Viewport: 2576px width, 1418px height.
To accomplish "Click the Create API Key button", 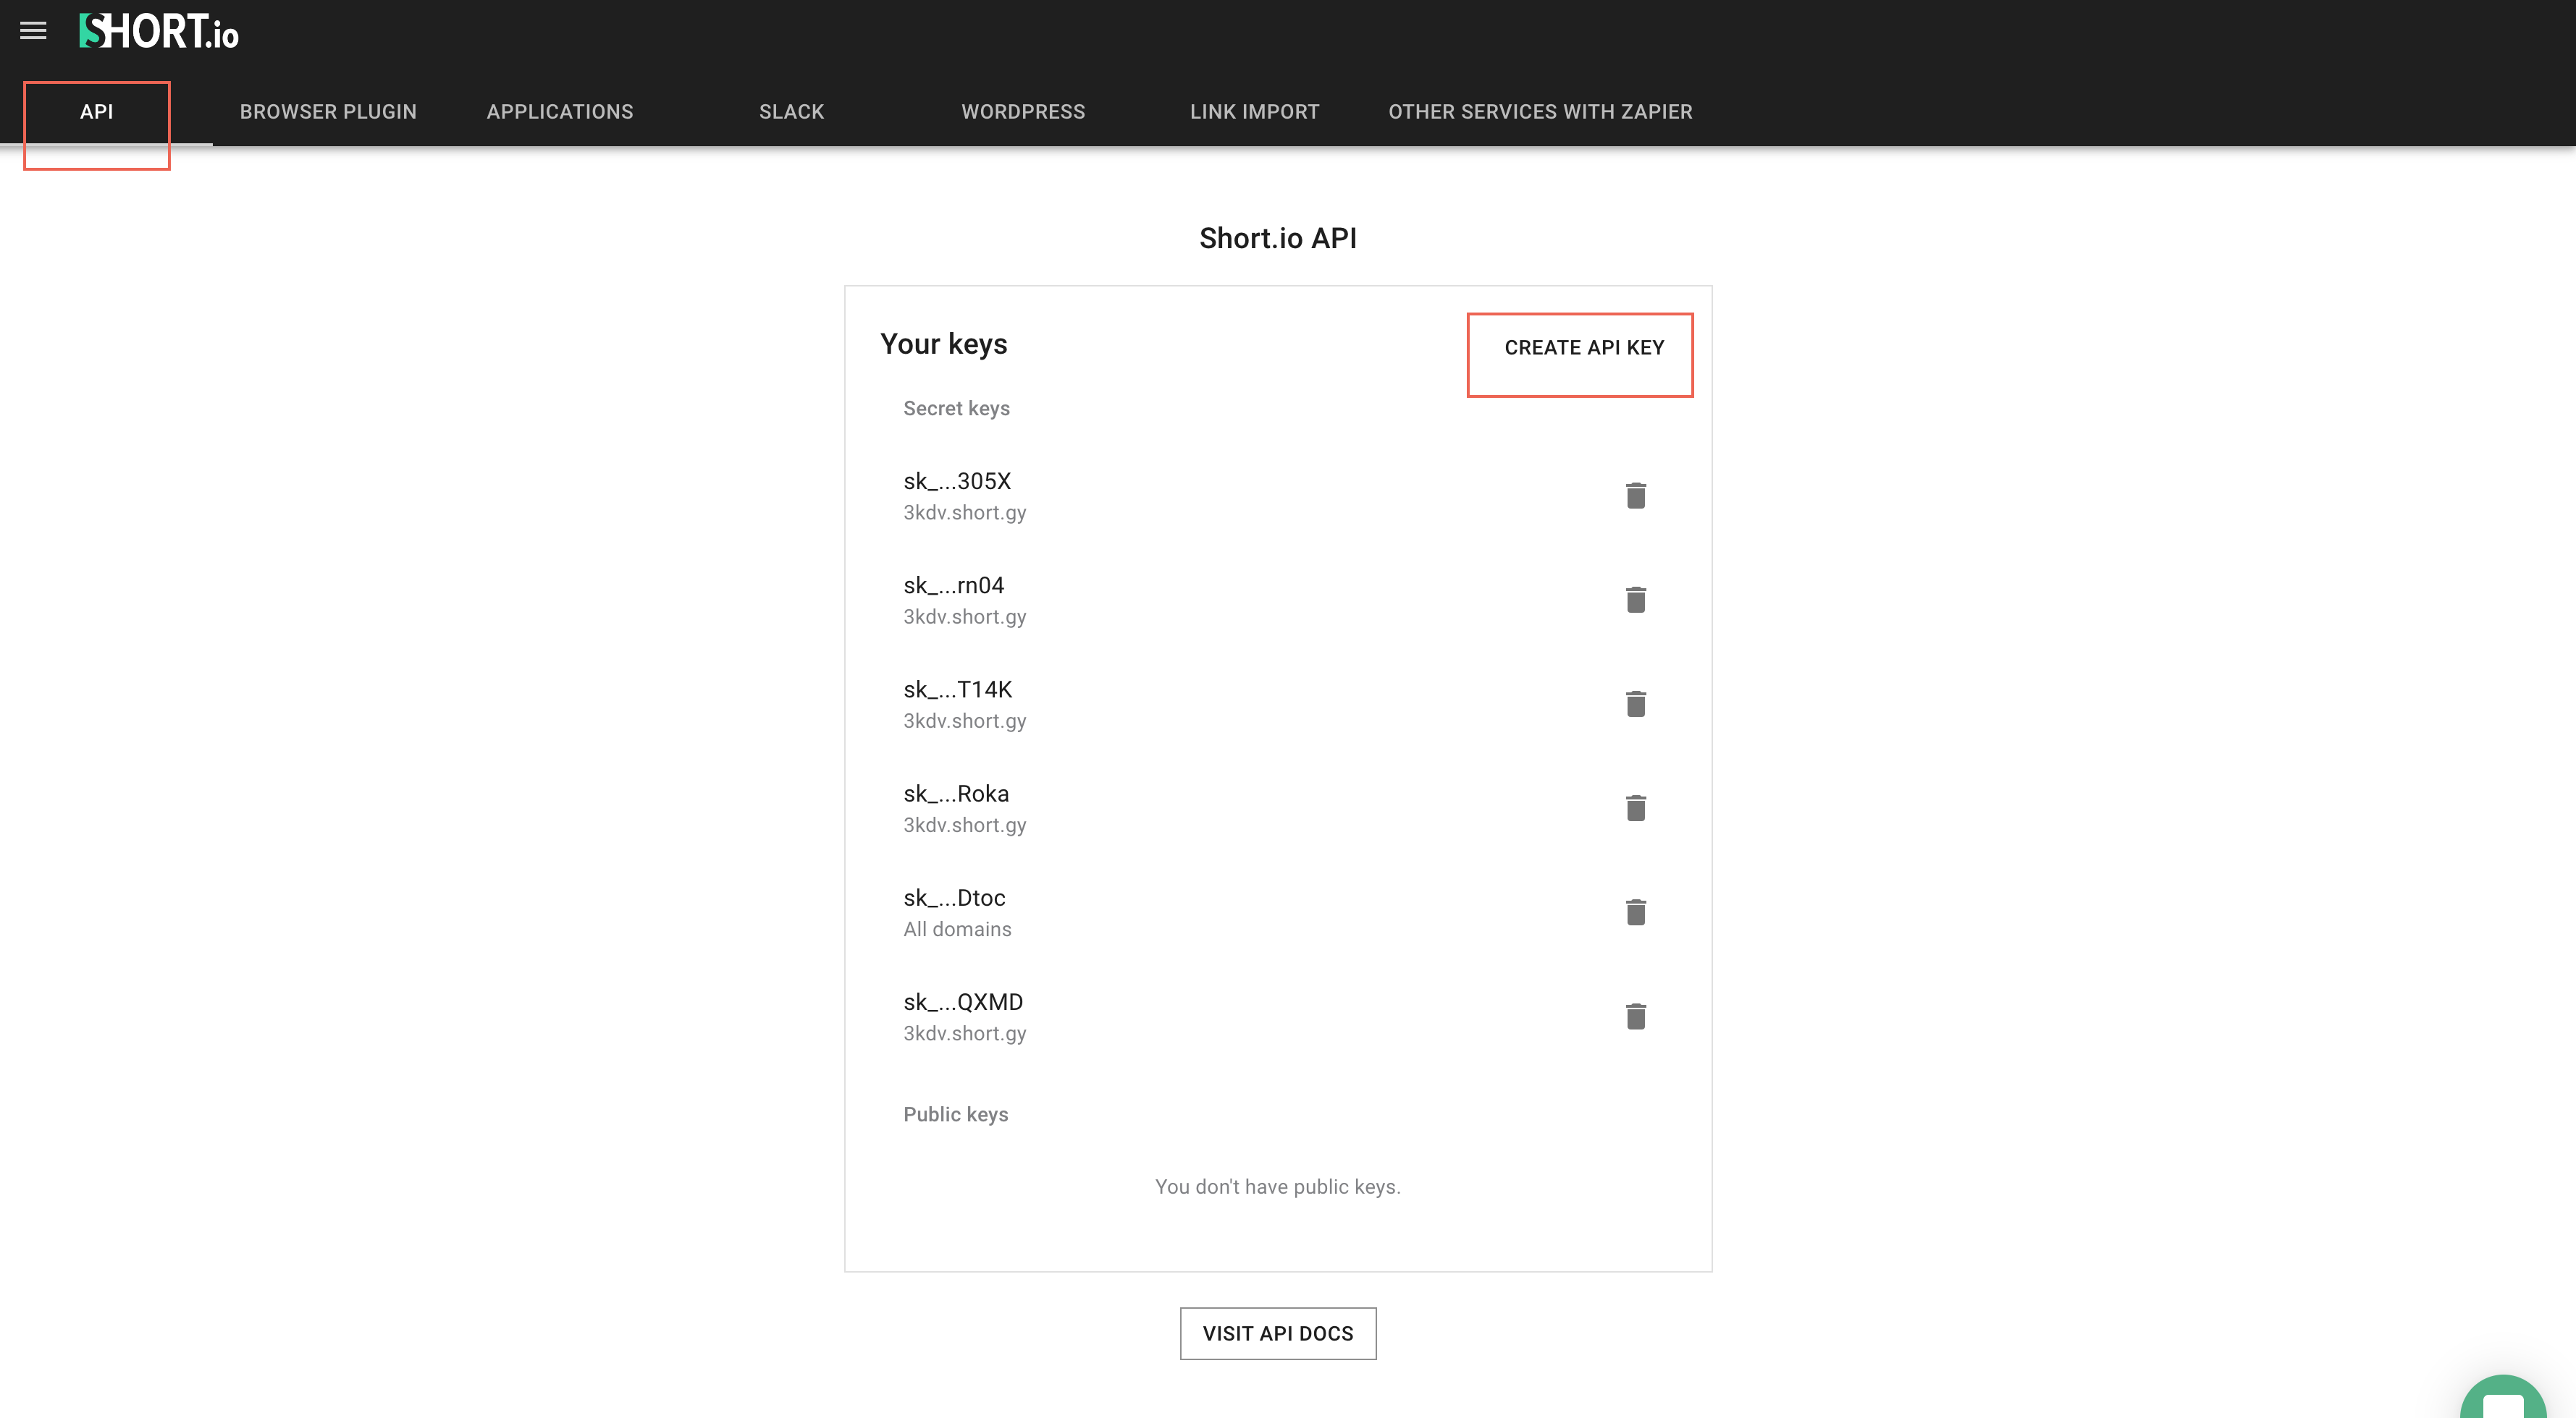I will point(1584,348).
